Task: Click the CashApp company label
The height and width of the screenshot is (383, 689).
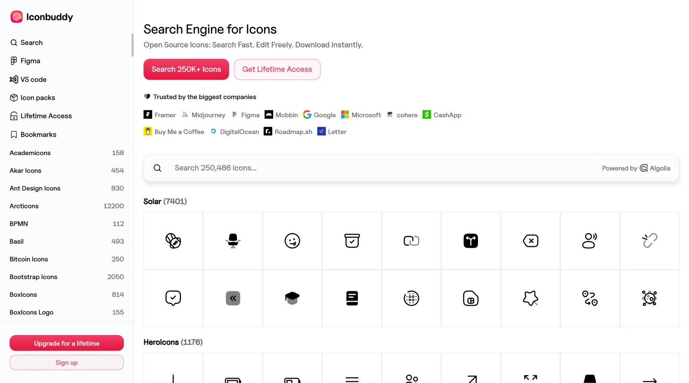Action: [x=447, y=115]
